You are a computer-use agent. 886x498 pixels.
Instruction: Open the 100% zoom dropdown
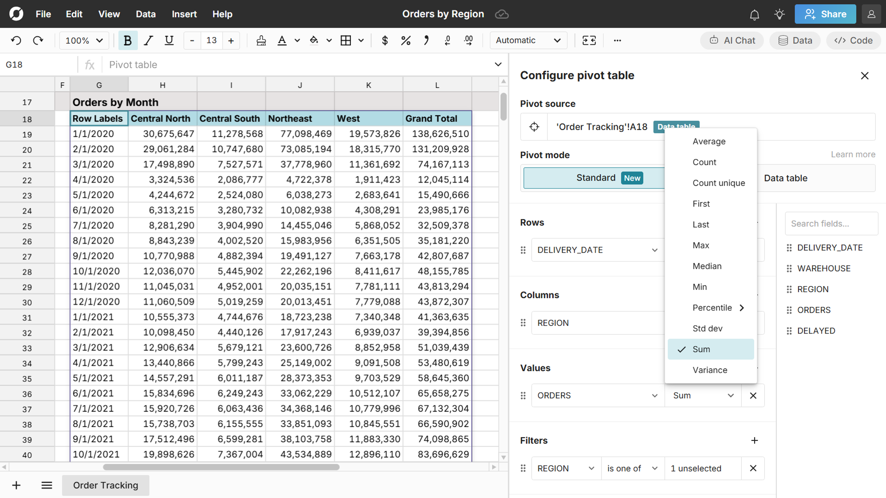tap(84, 41)
